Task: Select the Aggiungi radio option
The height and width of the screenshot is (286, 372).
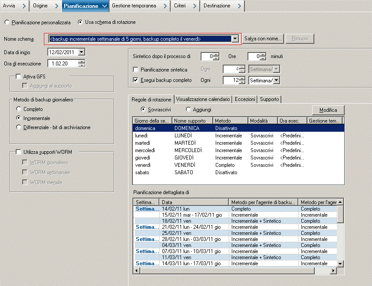Action: (188, 110)
